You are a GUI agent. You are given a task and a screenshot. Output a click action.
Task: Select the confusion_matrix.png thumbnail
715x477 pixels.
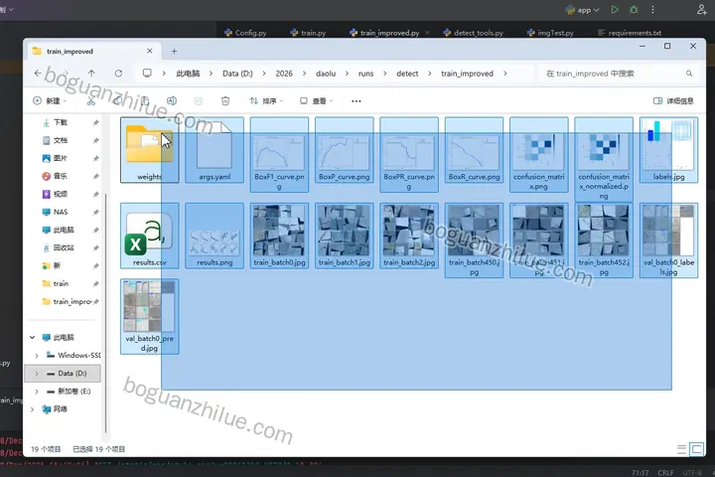point(539,154)
